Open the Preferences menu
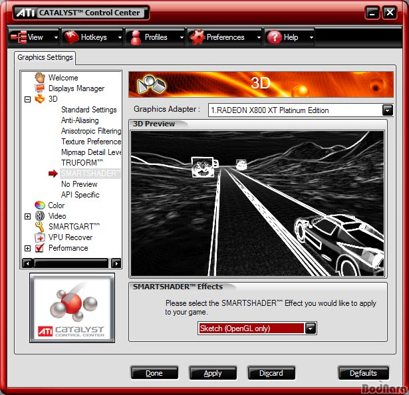The height and width of the screenshot is (395, 409). click(225, 37)
